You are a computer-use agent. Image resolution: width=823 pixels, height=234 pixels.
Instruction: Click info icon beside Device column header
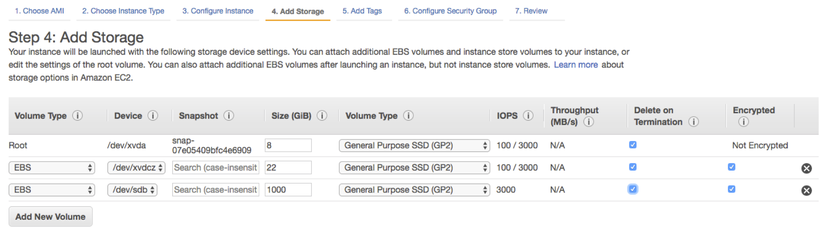click(153, 116)
